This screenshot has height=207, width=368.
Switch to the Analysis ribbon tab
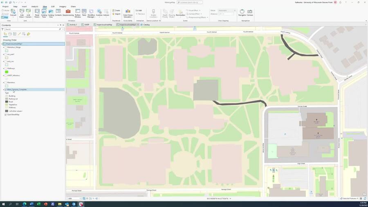(x=35, y=7)
